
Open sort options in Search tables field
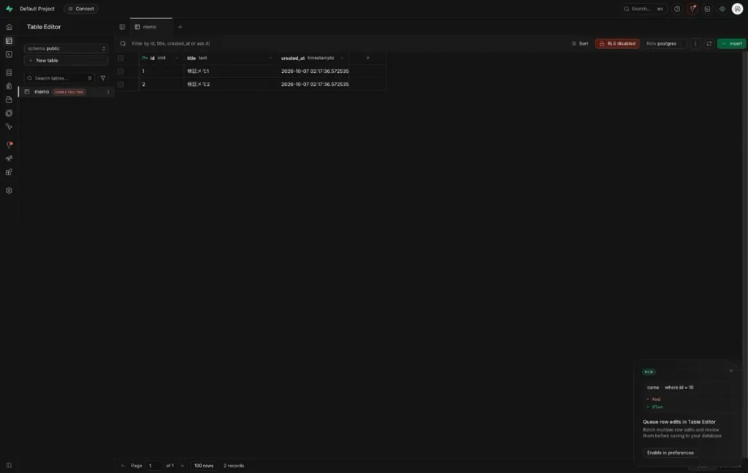[90, 78]
